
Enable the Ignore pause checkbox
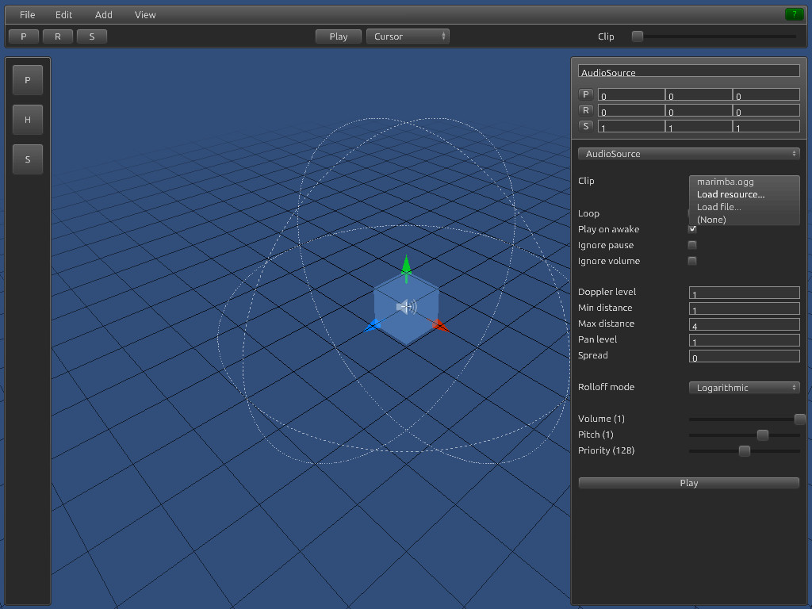point(691,245)
